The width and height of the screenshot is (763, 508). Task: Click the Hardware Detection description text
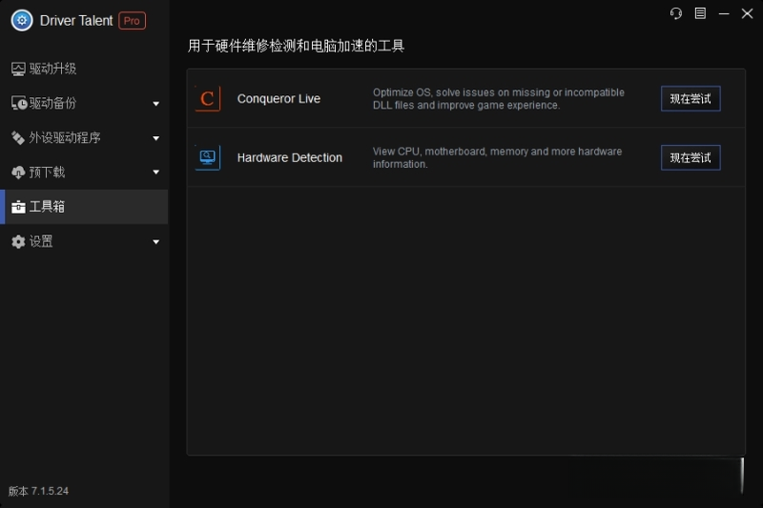[497, 157]
